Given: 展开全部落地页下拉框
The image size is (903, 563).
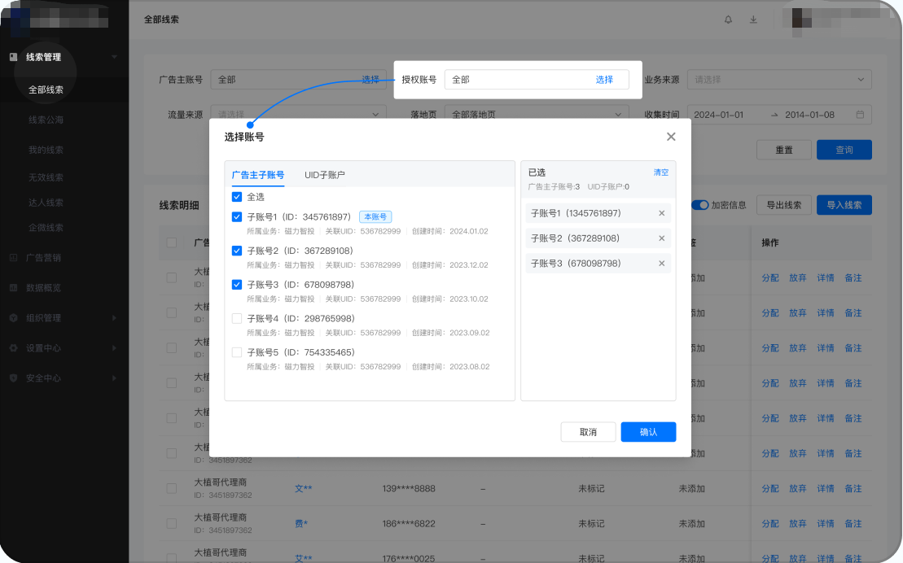Looking at the screenshot, I should pos(536,114).
